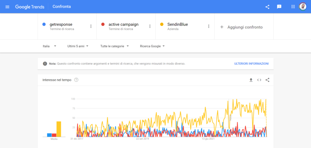Click help icon beside Interesse nel tempo
Screen dimensions: 311x148
point(76,80)
